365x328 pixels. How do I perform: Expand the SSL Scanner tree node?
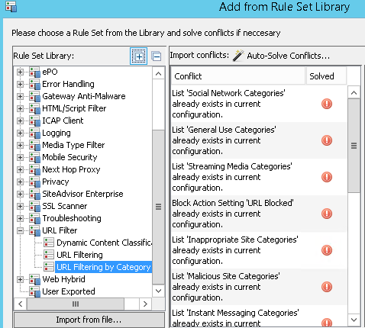[20, 207]
